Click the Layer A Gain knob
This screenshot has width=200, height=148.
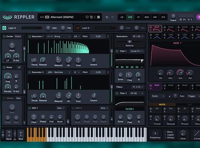(x=48, y=28)
